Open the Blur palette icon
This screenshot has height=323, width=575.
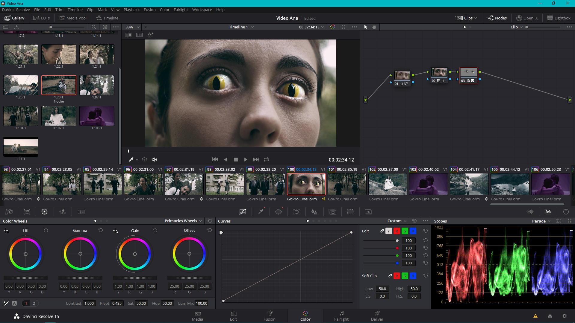coord(314,212)
